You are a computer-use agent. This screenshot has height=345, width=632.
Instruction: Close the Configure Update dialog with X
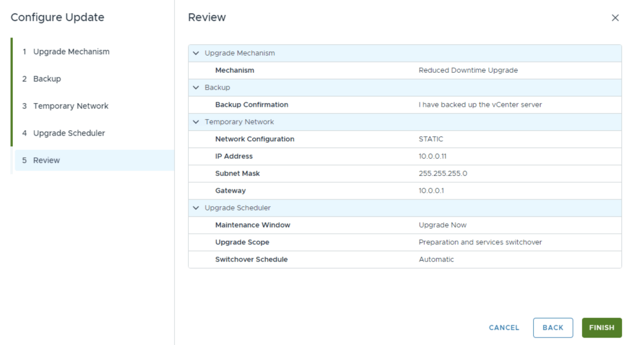[615, 18]
